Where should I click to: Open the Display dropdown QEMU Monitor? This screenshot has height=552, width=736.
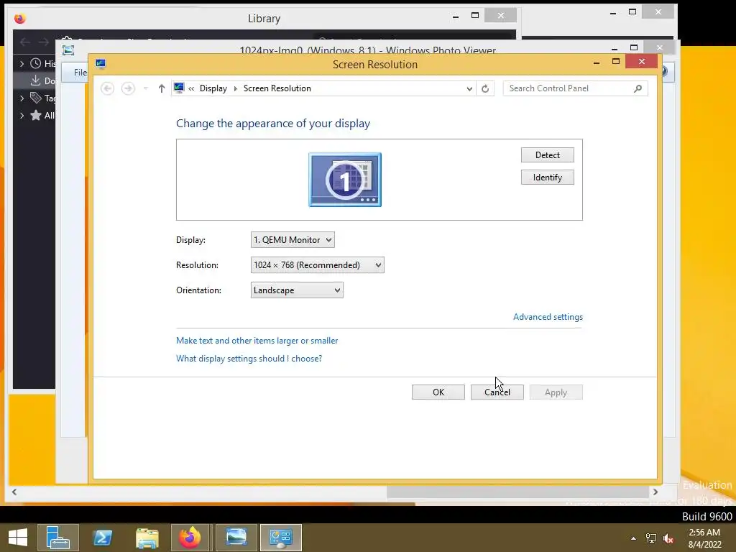coord(293,240)
